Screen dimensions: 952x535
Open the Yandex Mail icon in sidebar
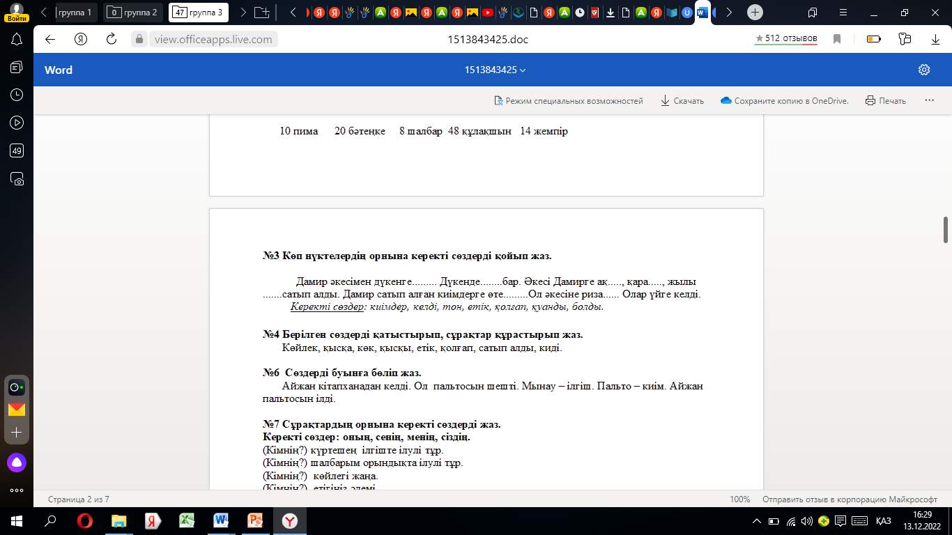(x=17, y=410)
